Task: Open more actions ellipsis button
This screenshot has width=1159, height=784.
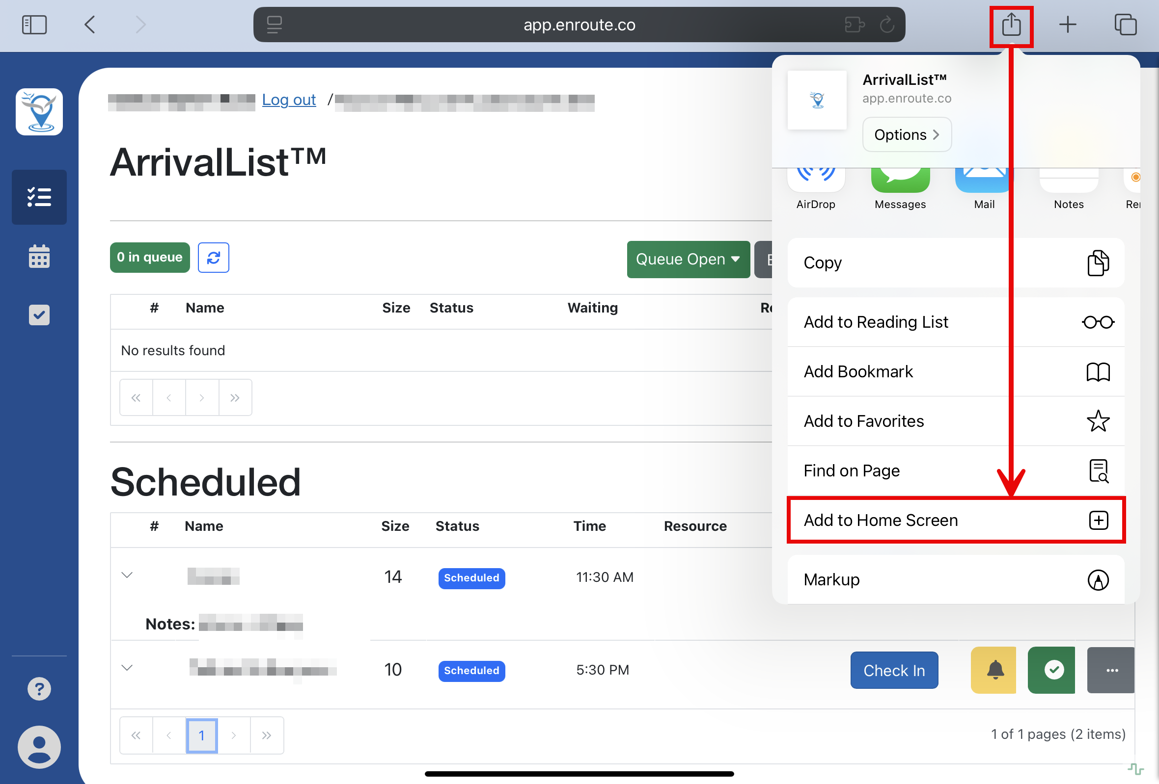Action: 1110,670
